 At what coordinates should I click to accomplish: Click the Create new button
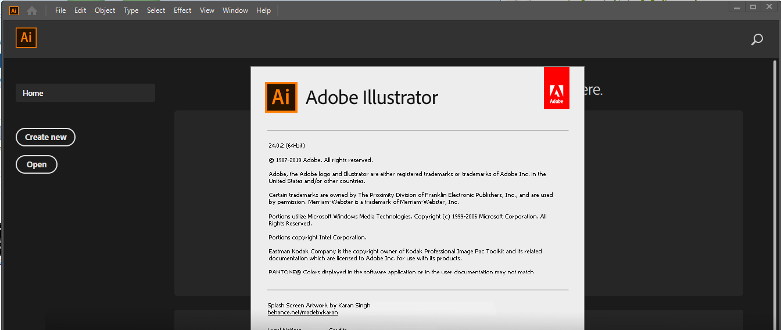coord(45,137)
